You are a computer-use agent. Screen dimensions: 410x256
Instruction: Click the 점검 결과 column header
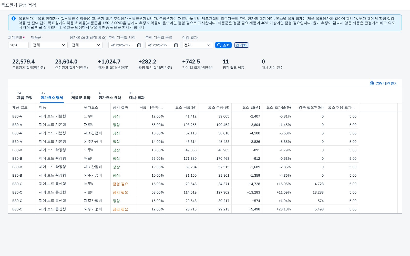124,108
